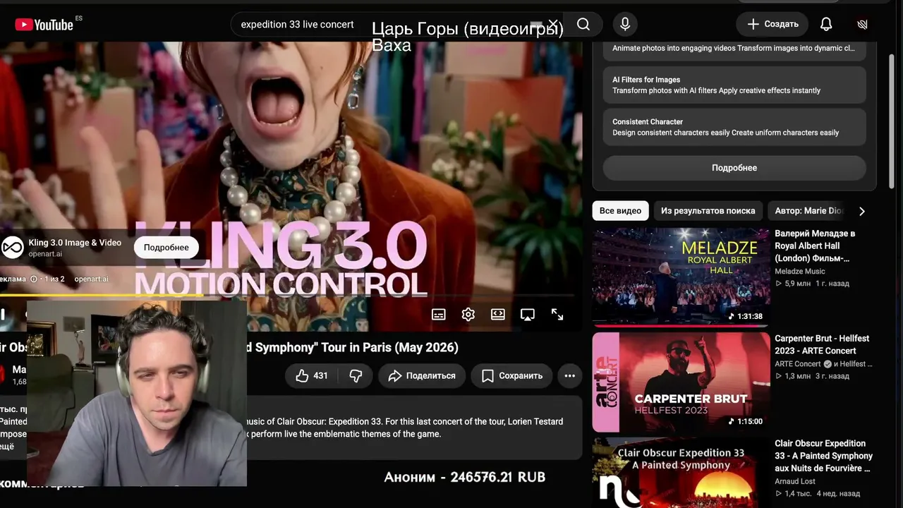Click the 1:15:00 duration badge
Image resolution: width=903 pixels, height=508 pixels.
(746, 421)
